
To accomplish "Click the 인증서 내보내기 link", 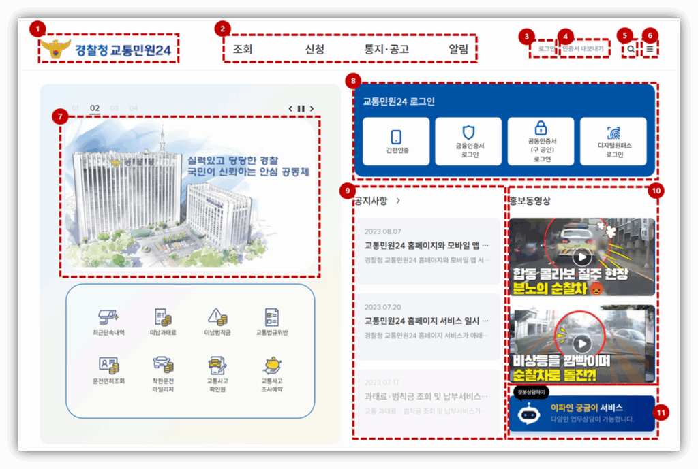I will tap(583, 49).
